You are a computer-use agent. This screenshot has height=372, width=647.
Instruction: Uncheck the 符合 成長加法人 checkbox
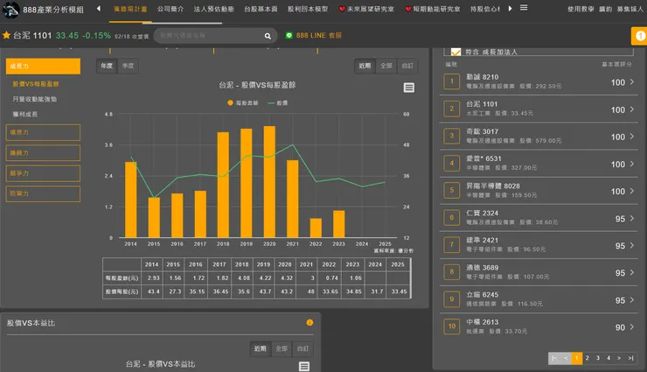[x=456, y=52]
